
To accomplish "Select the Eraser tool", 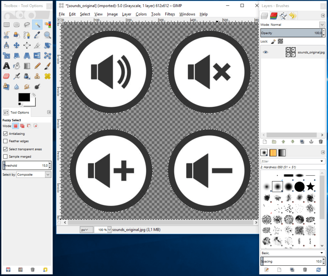I will point(7,76).
